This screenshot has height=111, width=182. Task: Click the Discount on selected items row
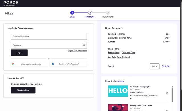pos(139,38)
